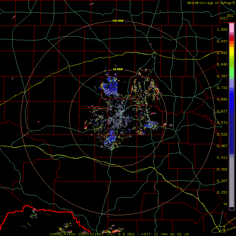The width and height of the screenshot is (236, 236).
Task: Click the Correlation Coefficient KSJT caption text
Action: tap(119, 234)
